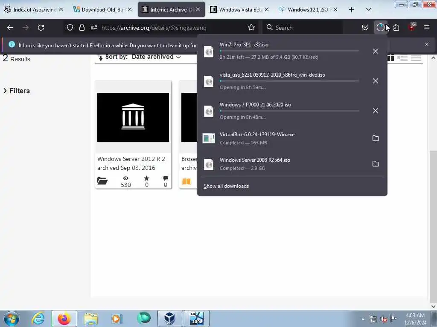
Task: Open VirtualBox-6.0.24-139119-Win.exe download entry
Action: coord(283,138)
